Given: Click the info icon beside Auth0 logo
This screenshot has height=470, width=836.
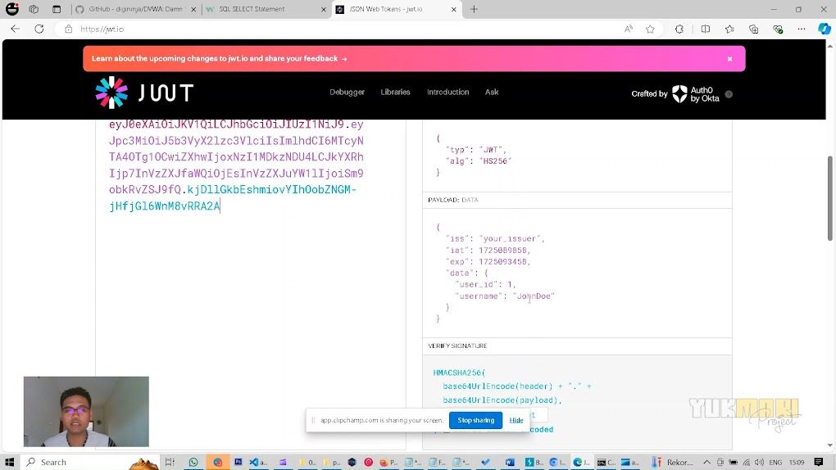Looking at the screenshot, I should 729,94.
